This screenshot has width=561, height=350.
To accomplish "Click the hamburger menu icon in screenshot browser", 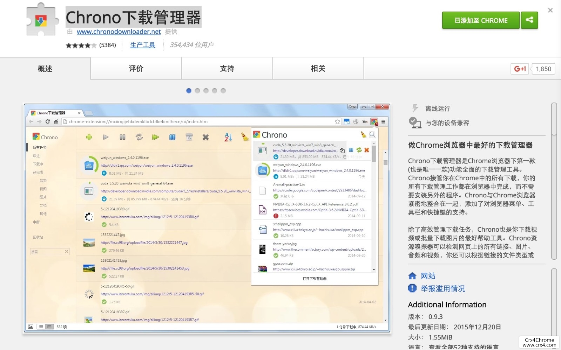I will coord(383,121).
